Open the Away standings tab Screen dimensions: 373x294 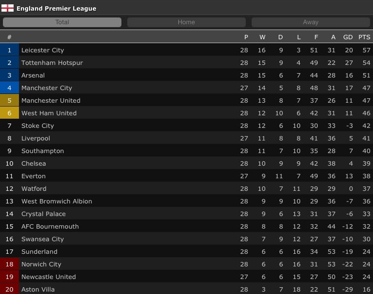click(310, 22)
